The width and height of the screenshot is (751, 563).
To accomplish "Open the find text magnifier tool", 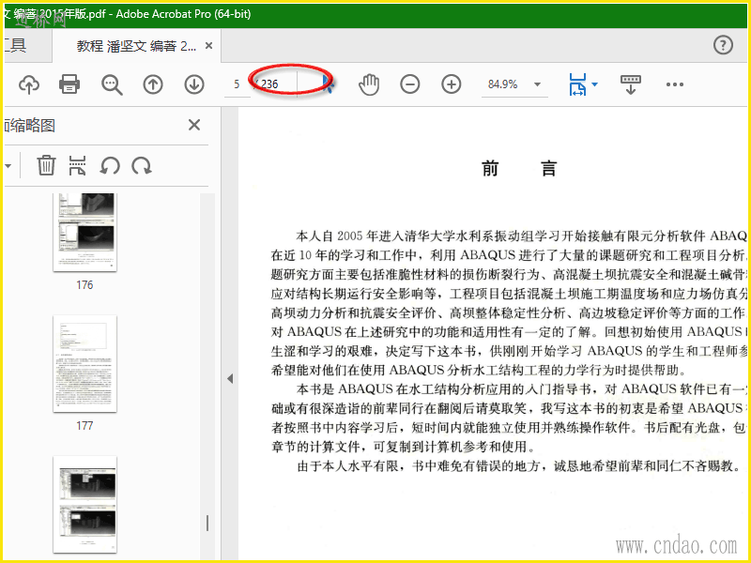I will coord(112,84).
